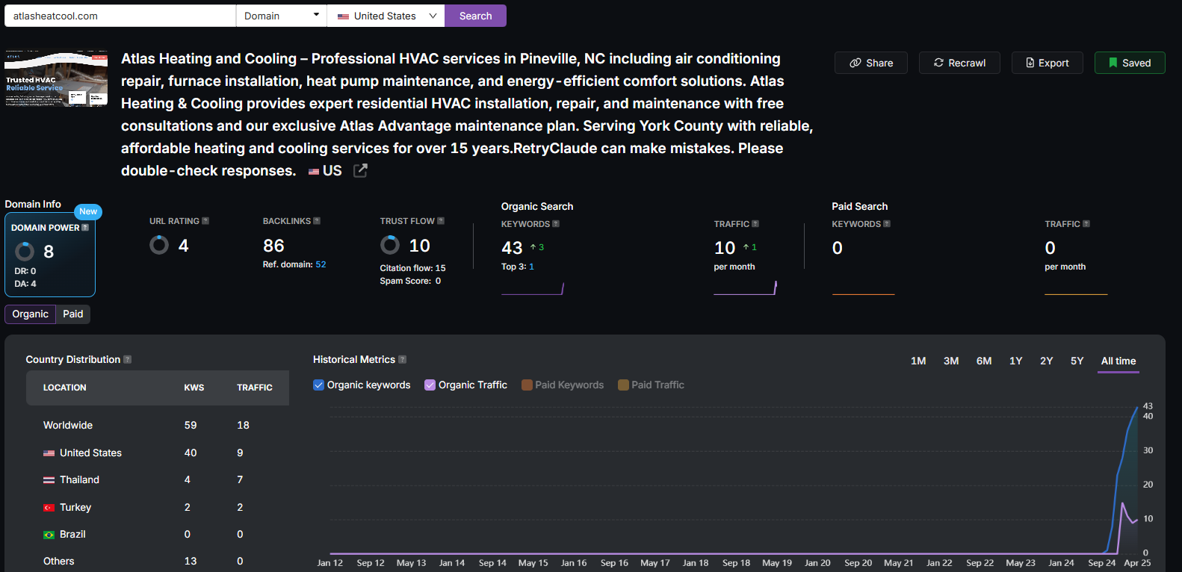Click the atlasheatcool.com search input field
Viewport: 1182px width, 572px height.
pos(120,16)
